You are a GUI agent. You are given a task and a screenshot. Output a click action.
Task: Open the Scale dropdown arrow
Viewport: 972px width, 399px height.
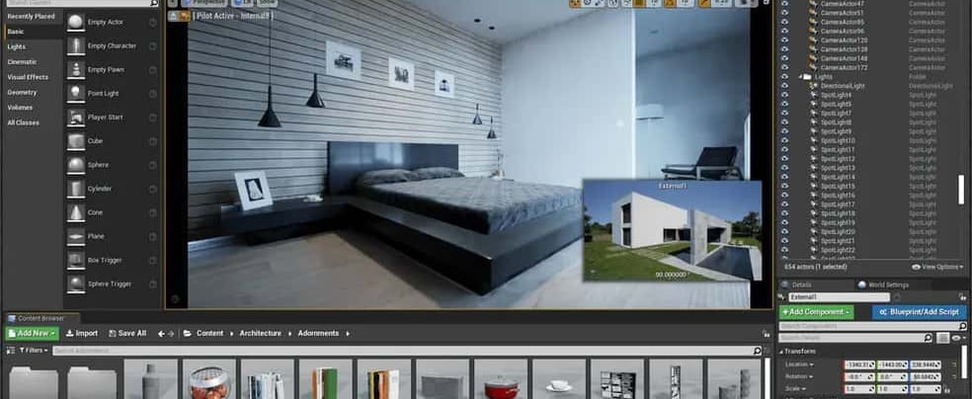pyautogui.click(x=804, y=388)
